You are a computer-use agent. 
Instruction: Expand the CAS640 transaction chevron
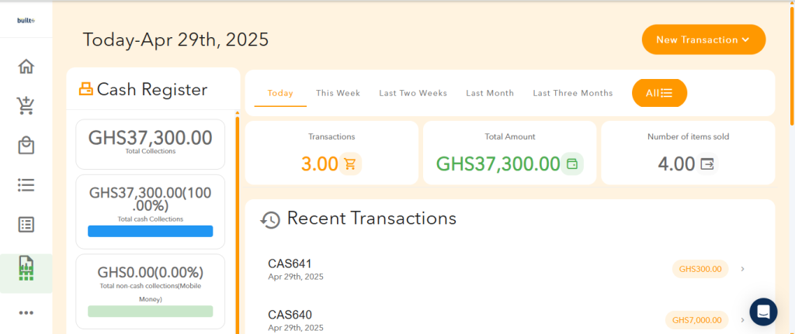743,320
